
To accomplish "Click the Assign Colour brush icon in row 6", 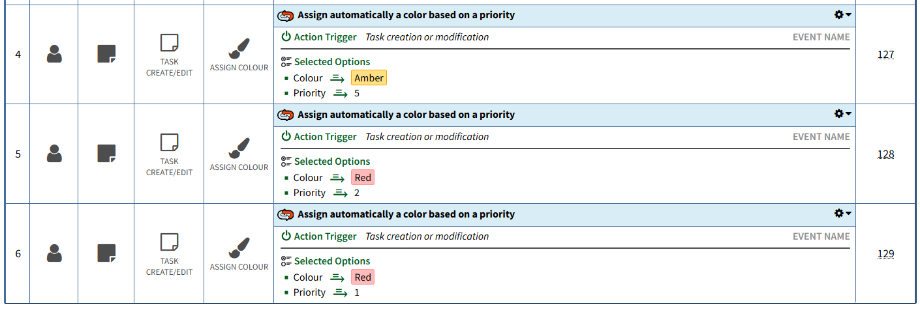I will [x=239, y=247].
